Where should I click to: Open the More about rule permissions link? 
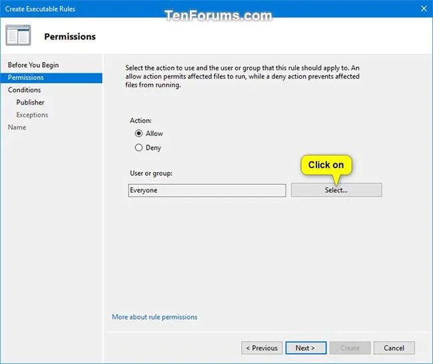coord(155,317)
